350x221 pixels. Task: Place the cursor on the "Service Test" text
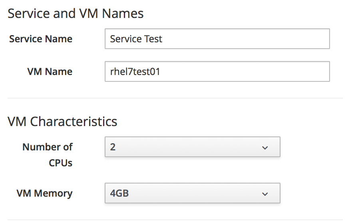pyautogui.click(x=136, y=39)
